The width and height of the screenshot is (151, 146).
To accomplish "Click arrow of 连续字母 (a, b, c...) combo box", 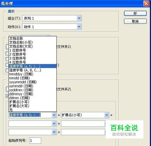I will [54, 115].
